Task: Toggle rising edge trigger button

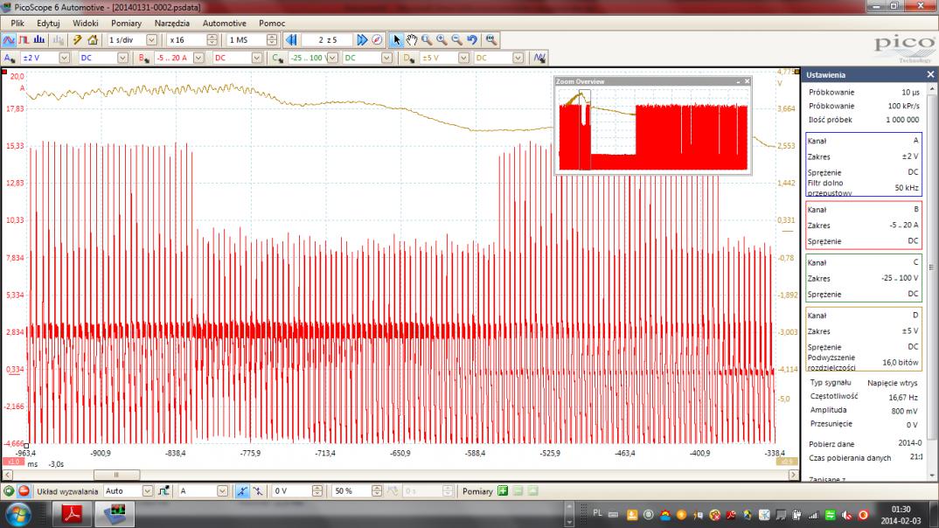Action: tap(244, 491)
